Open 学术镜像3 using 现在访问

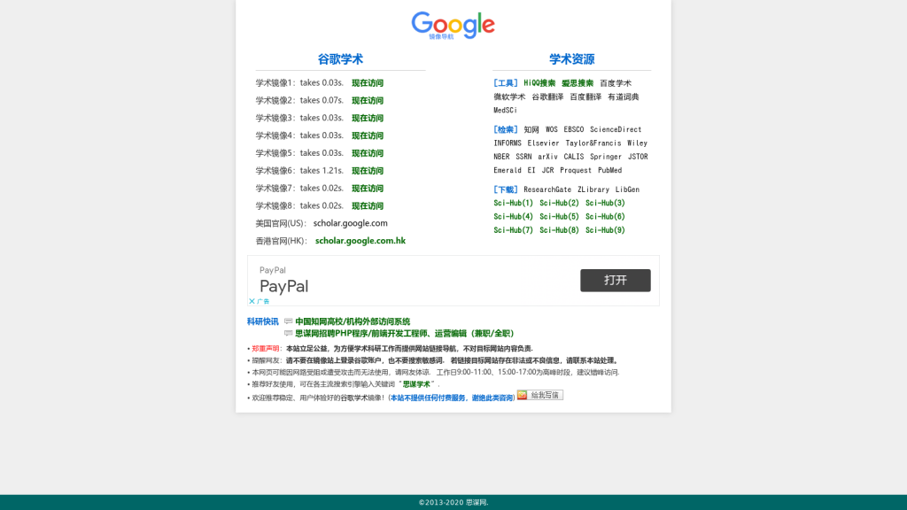(x=368, y=118)
